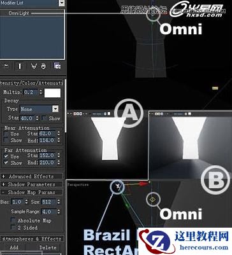Click shadow map Size field 512
This screenshot has height=255, width=232.
49,202
